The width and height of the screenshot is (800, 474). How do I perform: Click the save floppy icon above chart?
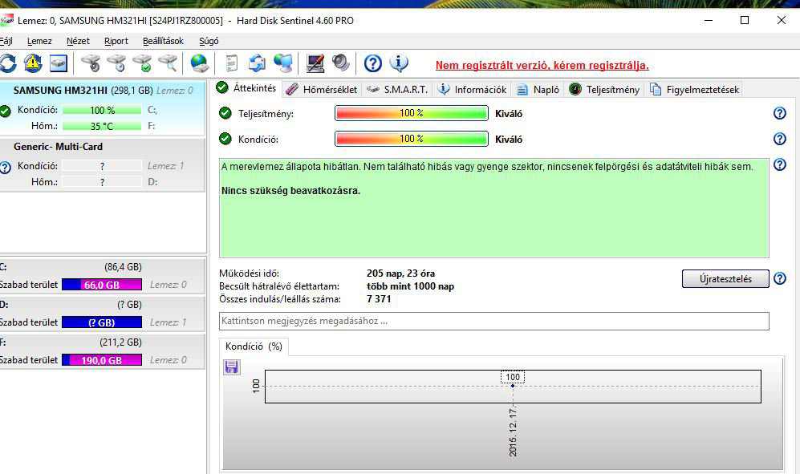click(x=232, y=367)
